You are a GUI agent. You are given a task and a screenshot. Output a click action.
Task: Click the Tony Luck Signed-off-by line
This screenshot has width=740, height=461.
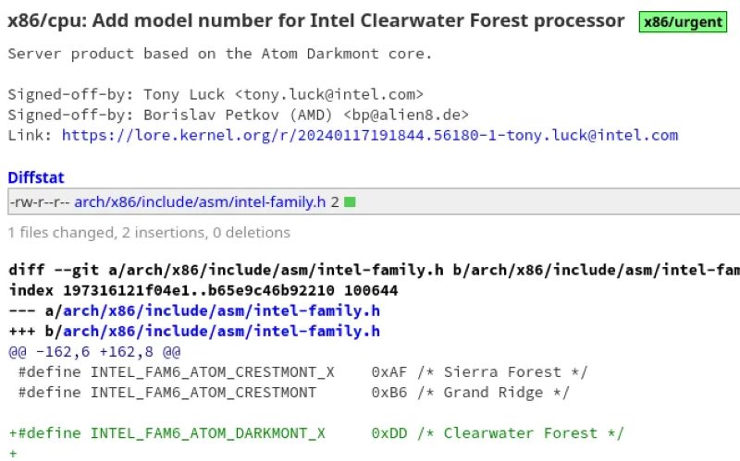(x=216, y=95)
